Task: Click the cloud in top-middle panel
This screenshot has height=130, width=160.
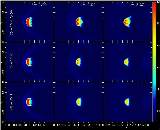Action: 78,21
